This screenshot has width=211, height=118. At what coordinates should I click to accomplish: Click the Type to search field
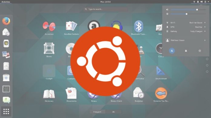106,9
